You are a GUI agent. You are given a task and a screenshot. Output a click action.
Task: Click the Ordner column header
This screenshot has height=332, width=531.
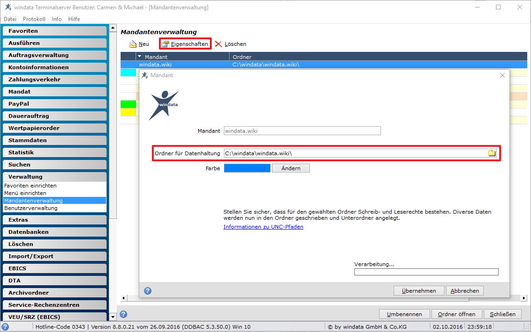(378, 57)
